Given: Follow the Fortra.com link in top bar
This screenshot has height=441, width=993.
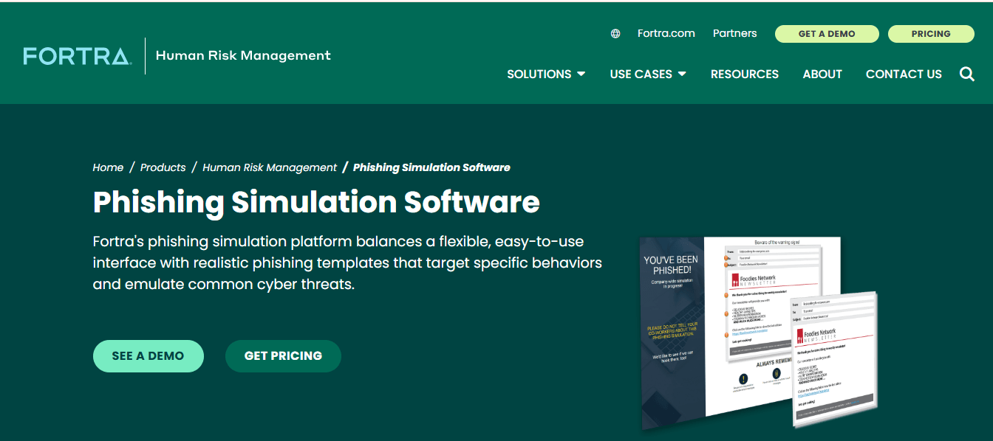Looking at the screenshot, I should pos(666,34).
